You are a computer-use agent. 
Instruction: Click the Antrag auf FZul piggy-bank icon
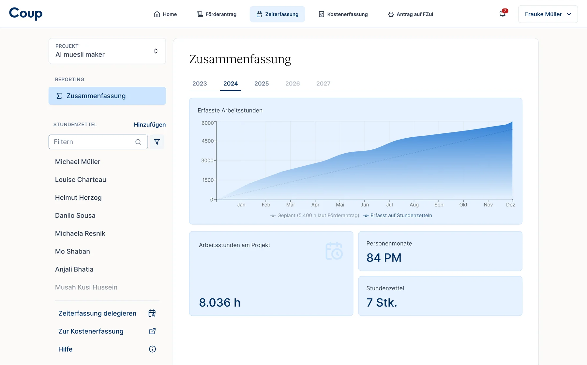pos(391,14)
